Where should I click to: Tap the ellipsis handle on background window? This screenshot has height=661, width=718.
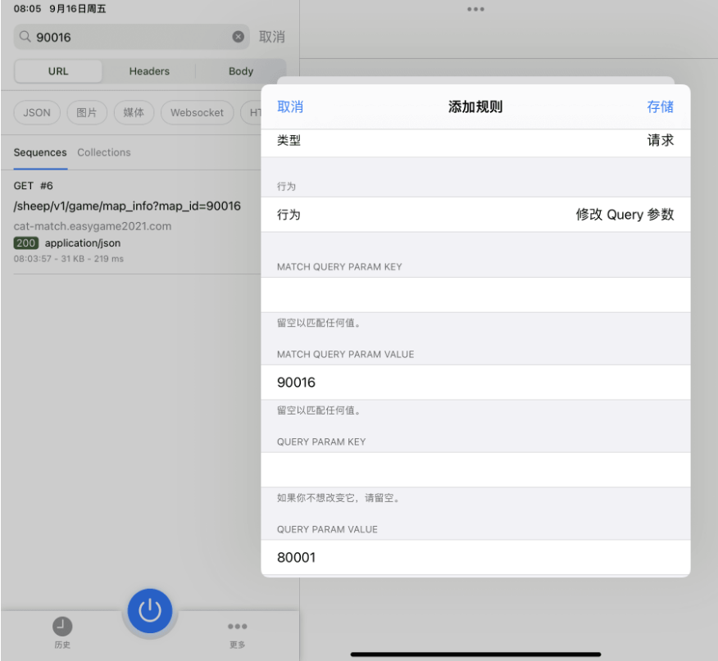coord(475,9)
